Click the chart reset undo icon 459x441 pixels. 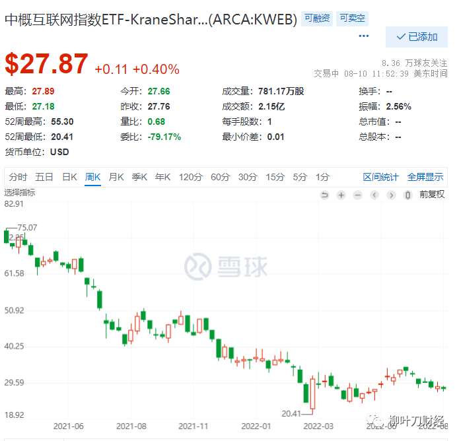pos(325,195)
